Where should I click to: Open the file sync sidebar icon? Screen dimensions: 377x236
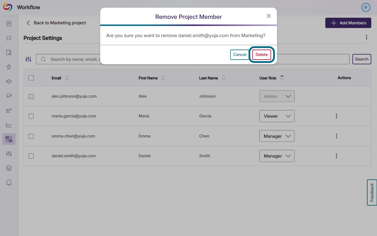[x=9, y=52]
